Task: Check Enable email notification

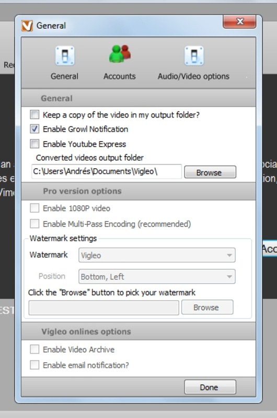Action: tap(34, 365)
